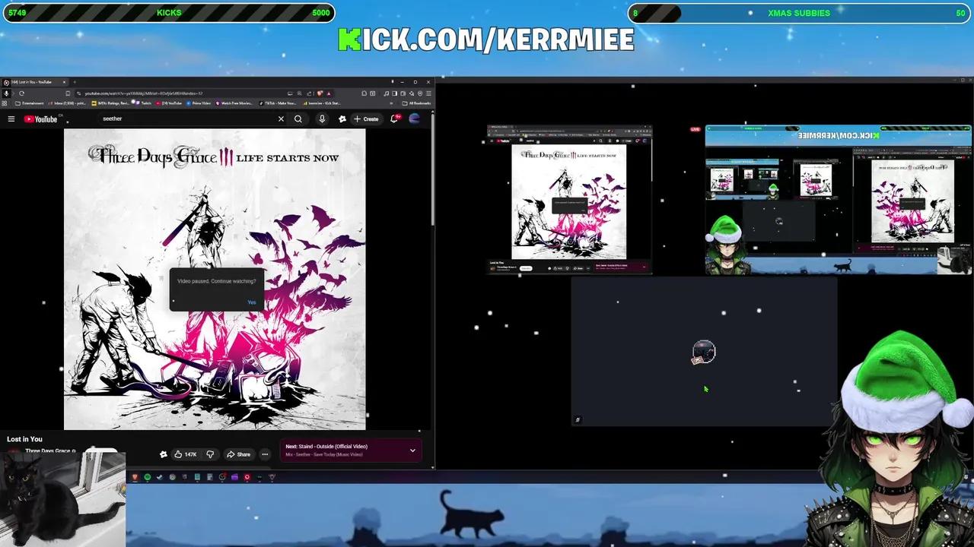Open Spotify from the taskbar
The image size is (974, 547).
coord(148,477)
